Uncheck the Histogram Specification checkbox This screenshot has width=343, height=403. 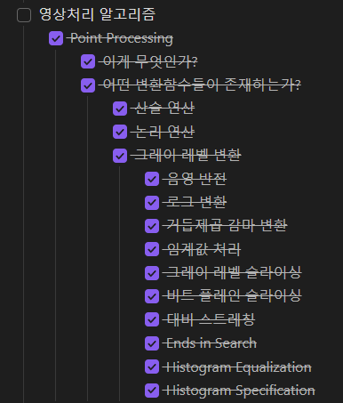152,391
